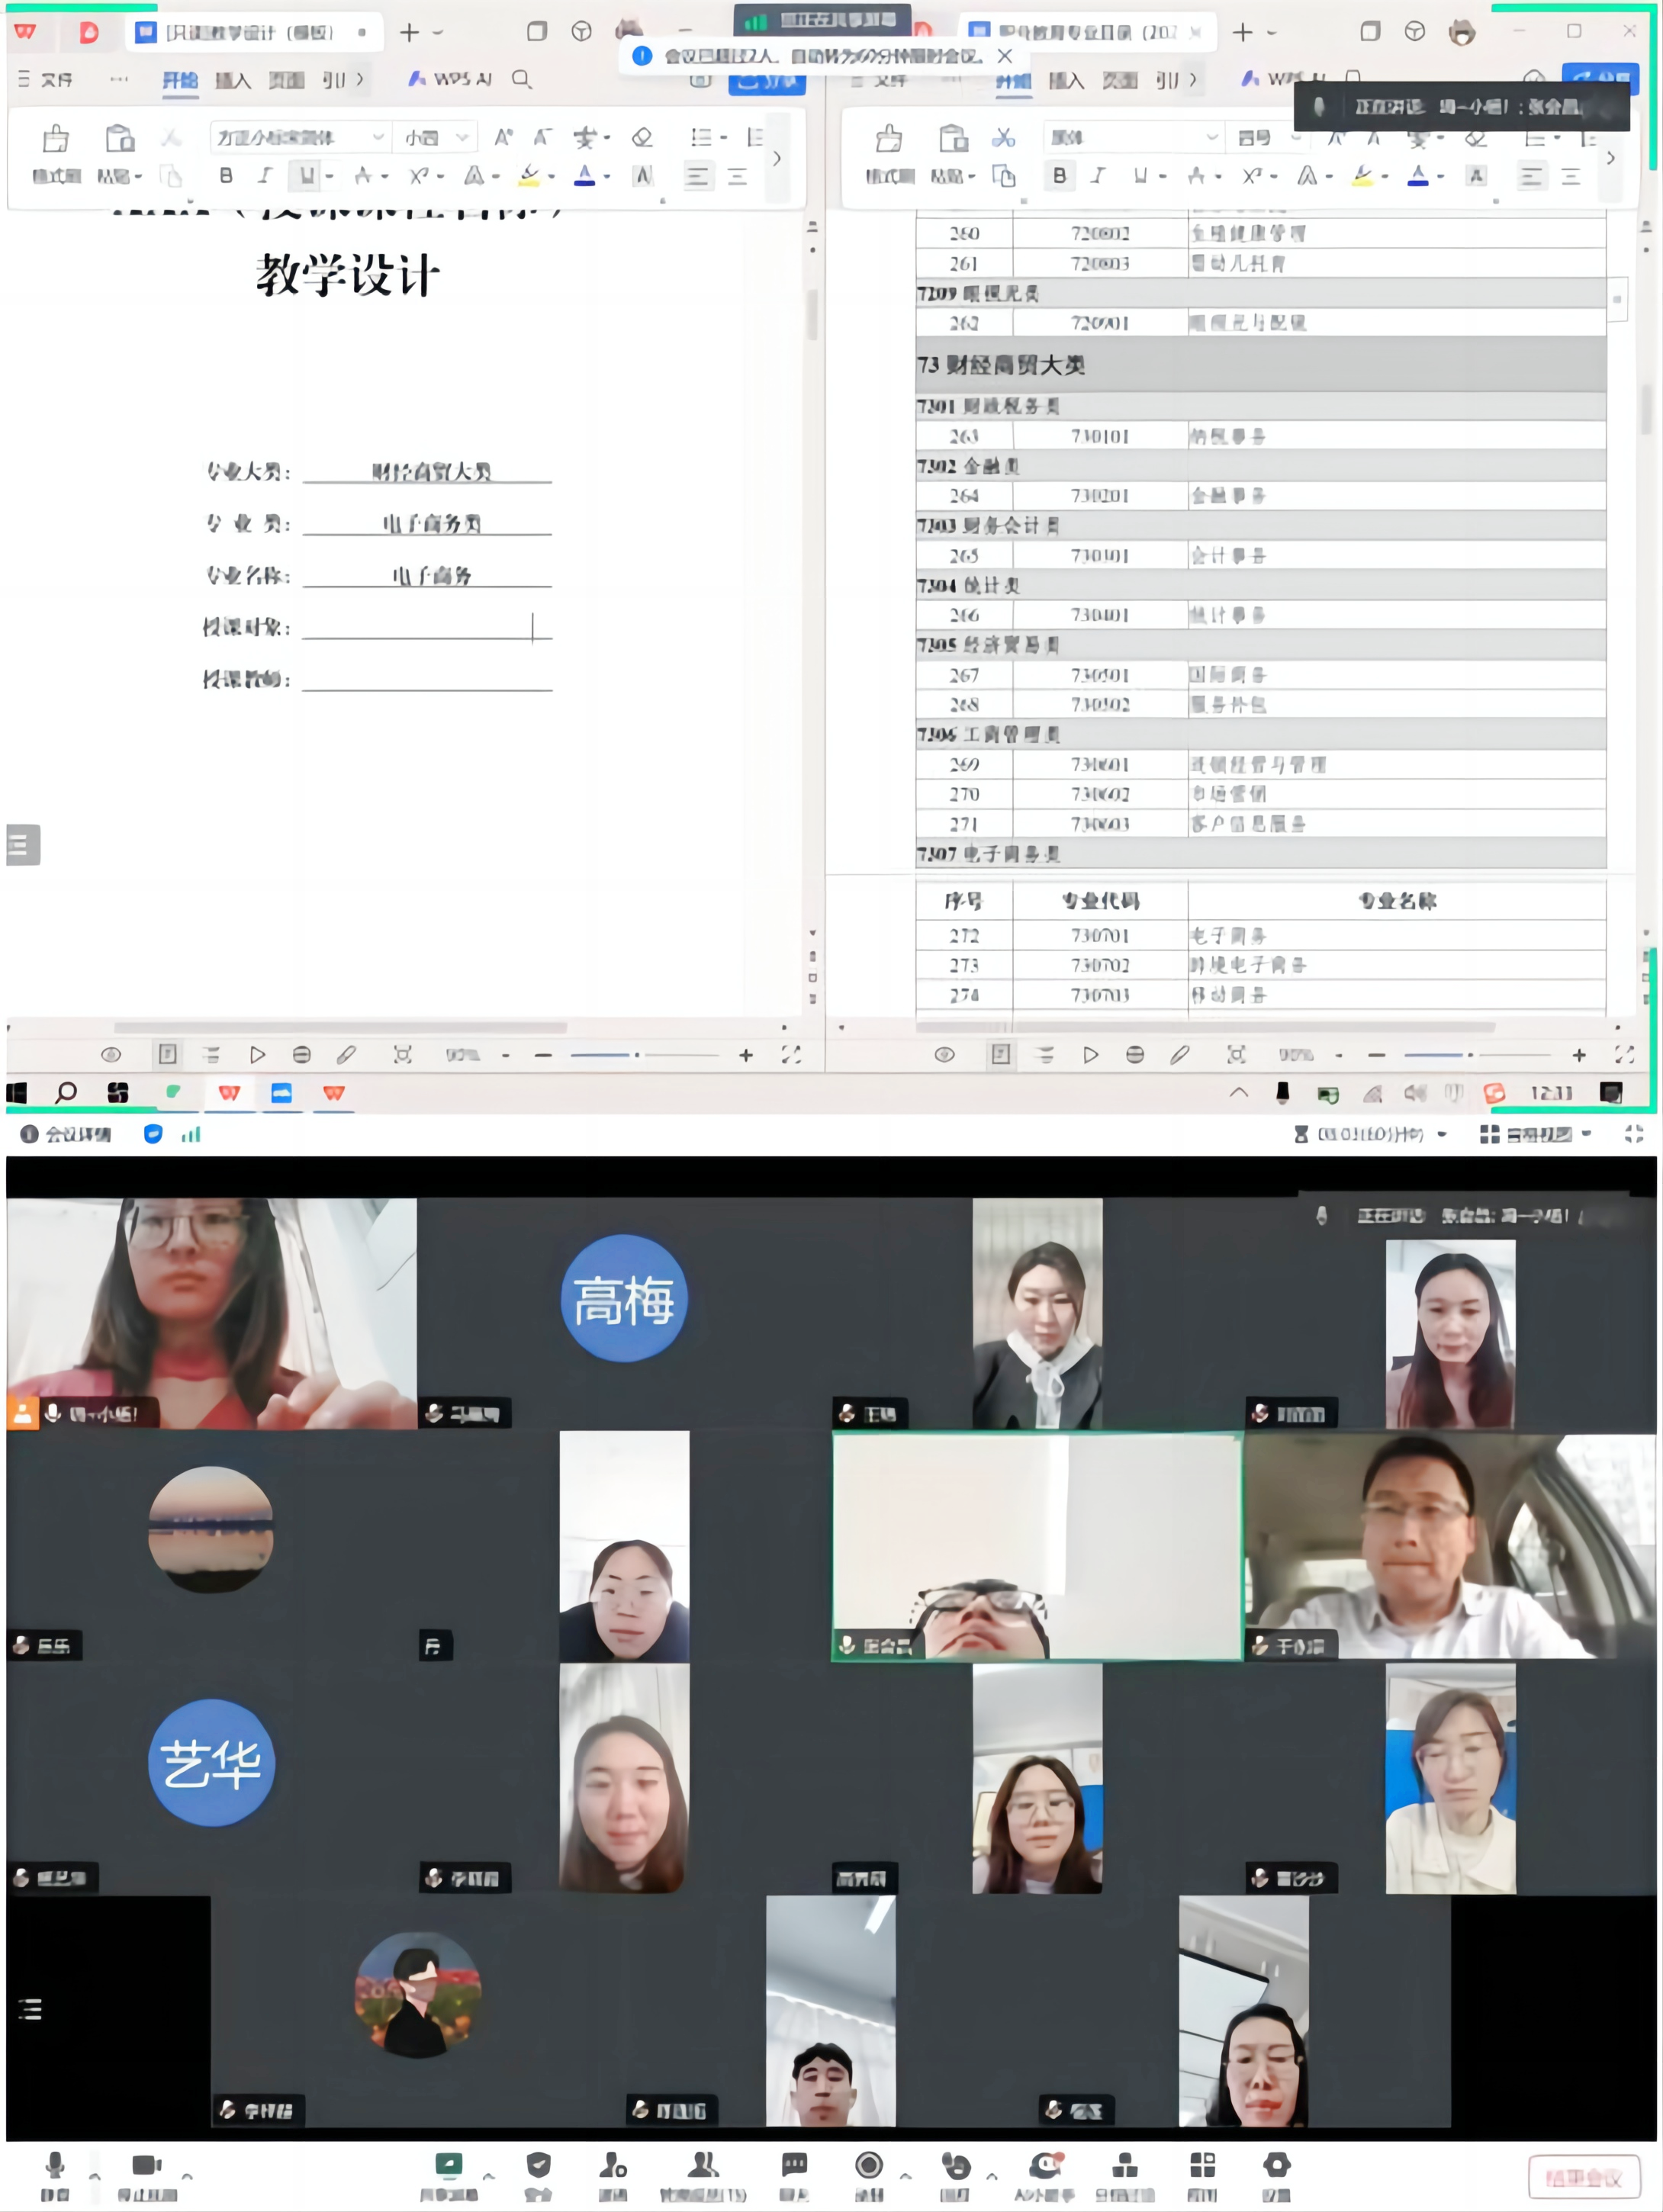Select Format Painter in left WPS window
The image size is (1663, 2212).
(56, 154)
